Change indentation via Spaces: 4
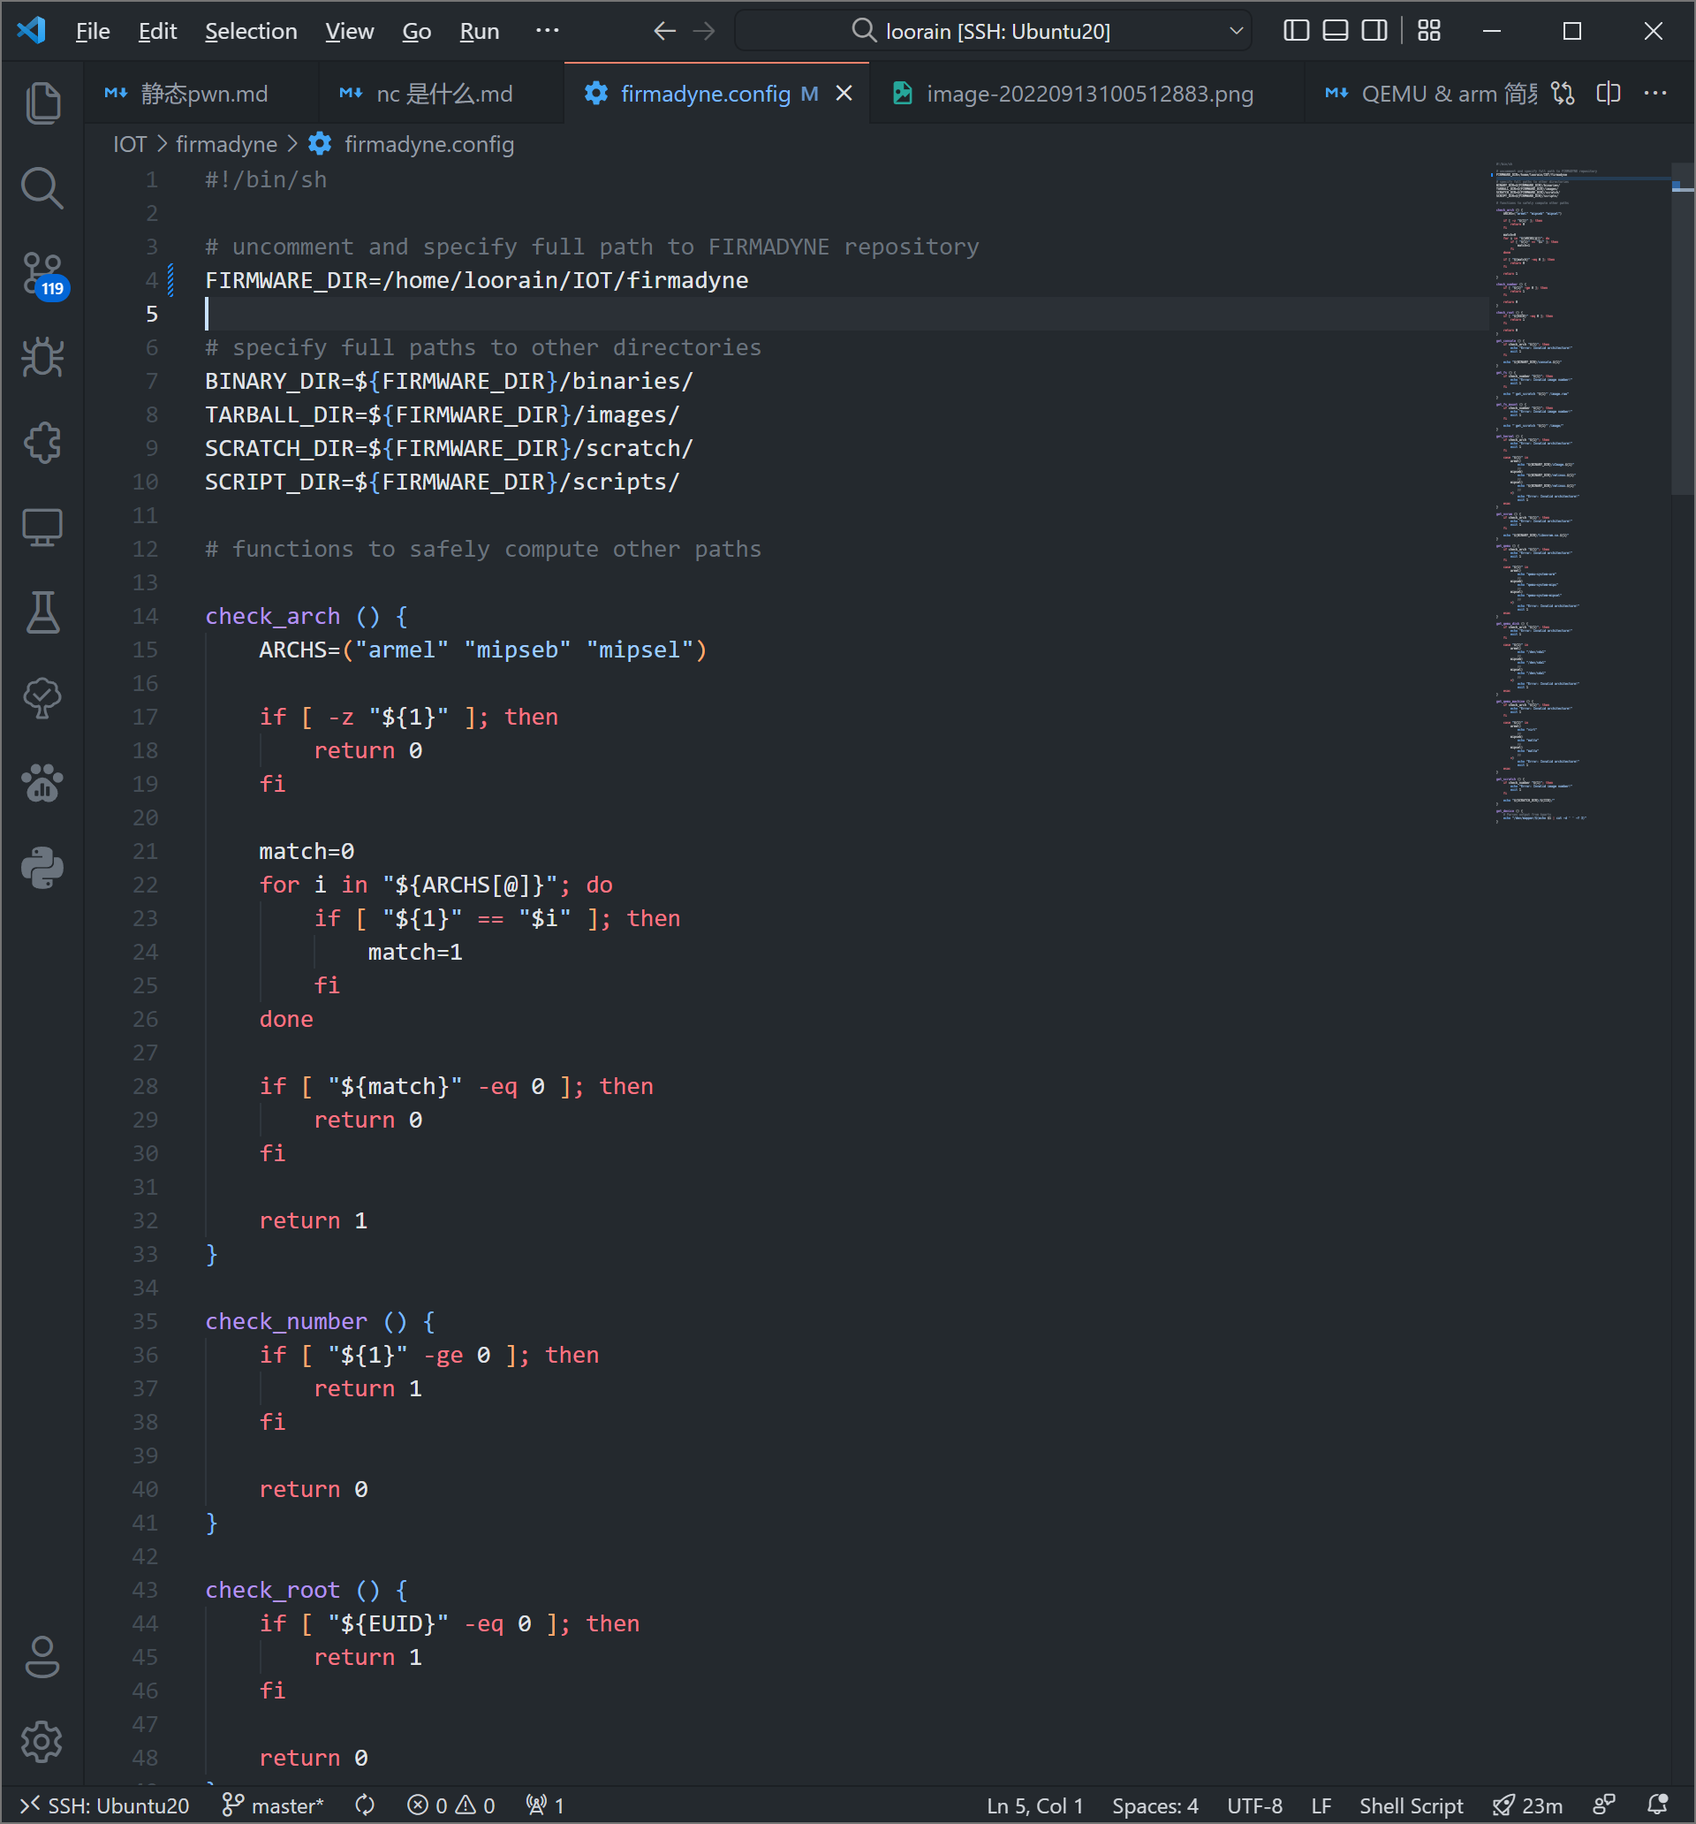1696x1824 pixels. coord(1155,1805)
